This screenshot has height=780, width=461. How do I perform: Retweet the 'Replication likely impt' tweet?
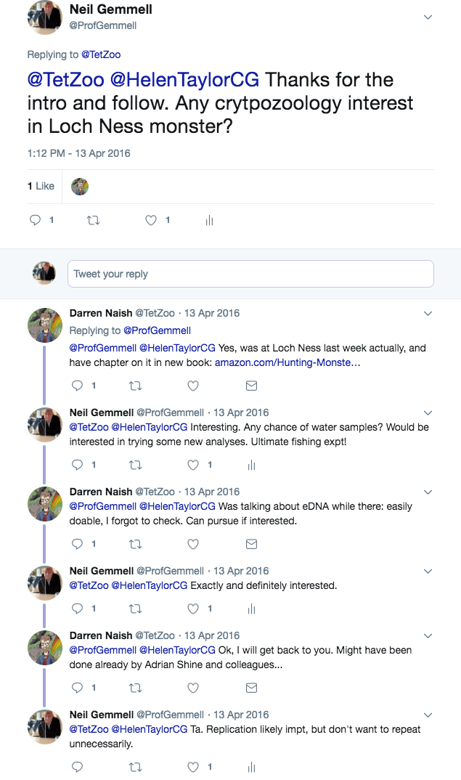pos(135,766)
